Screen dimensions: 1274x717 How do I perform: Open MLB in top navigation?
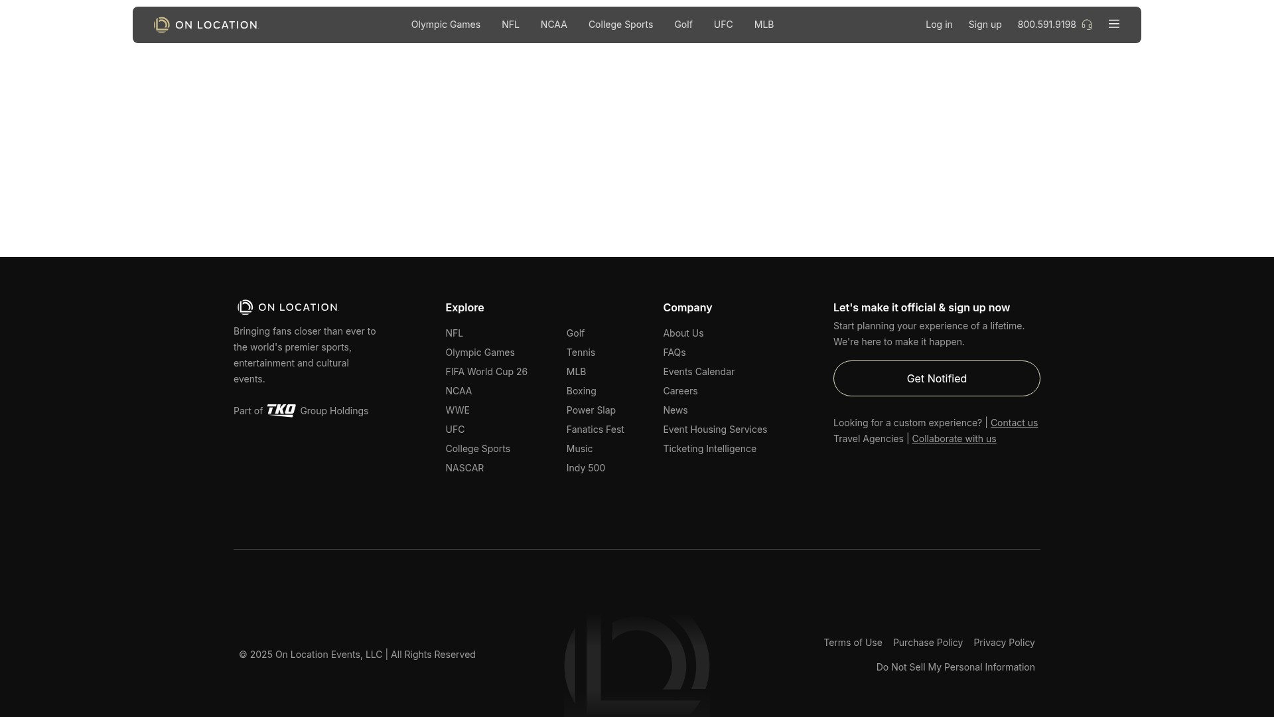[x=764, y=25]
